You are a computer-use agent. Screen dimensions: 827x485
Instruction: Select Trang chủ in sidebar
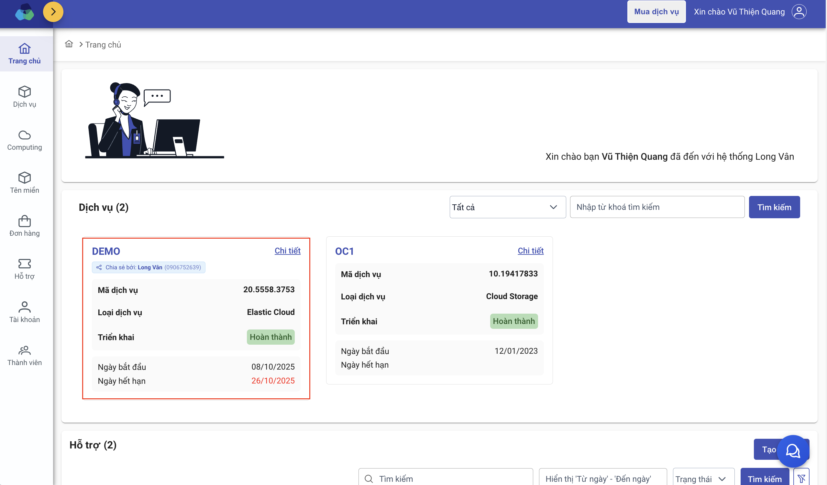(x=25, y=54)
